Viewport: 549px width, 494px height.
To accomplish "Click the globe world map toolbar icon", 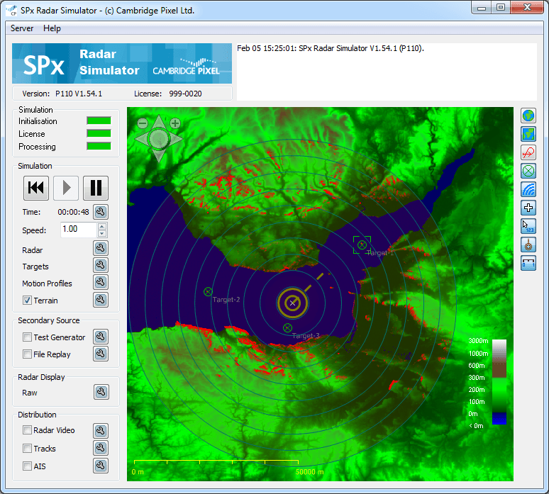I will click(528, 116).
